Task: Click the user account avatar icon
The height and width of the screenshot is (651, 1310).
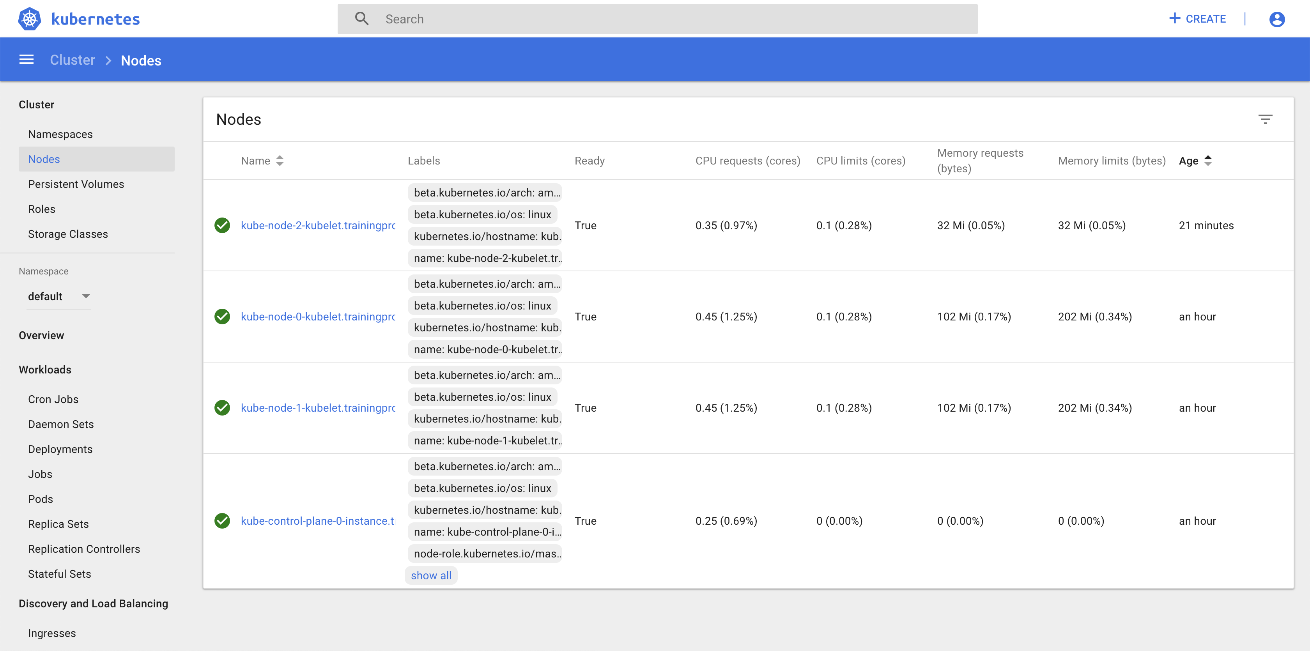Action: click(x=1276, y=19)
